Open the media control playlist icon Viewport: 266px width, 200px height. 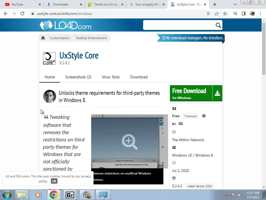coord(235,14)
